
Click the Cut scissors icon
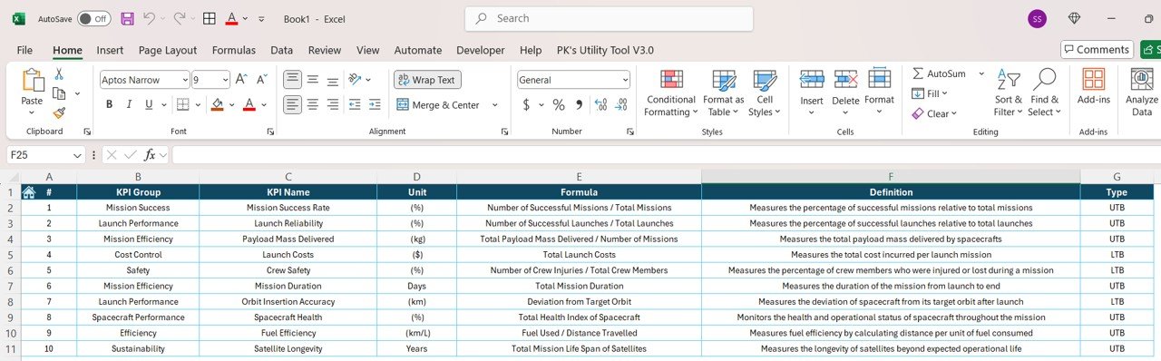(x=59, y=74)
